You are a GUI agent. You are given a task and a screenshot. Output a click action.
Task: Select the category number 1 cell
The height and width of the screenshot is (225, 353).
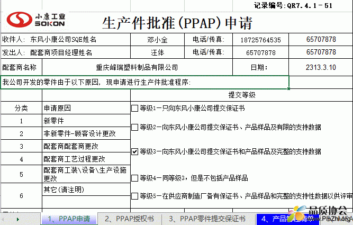point(21,121)
